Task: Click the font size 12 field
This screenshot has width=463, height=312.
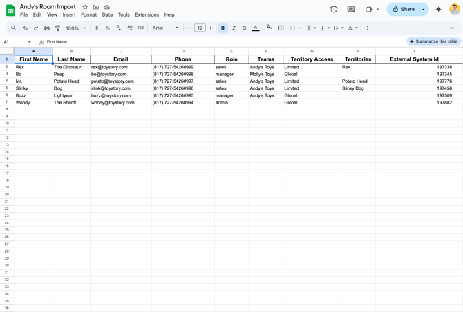Action: pyautogui.click(x=200, y=28)
